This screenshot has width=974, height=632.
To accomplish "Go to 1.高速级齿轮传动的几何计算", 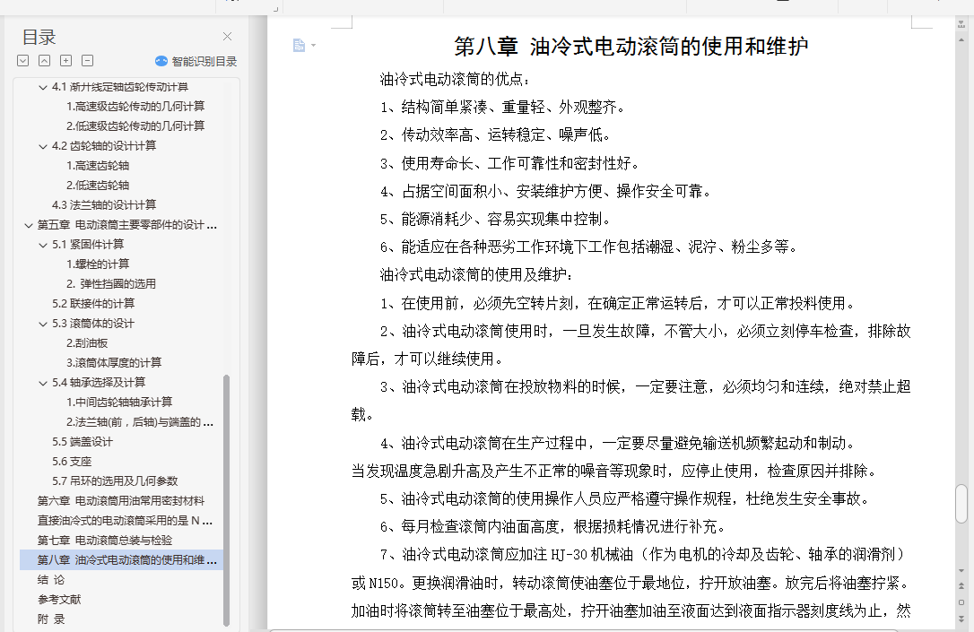I will (135, 106).
